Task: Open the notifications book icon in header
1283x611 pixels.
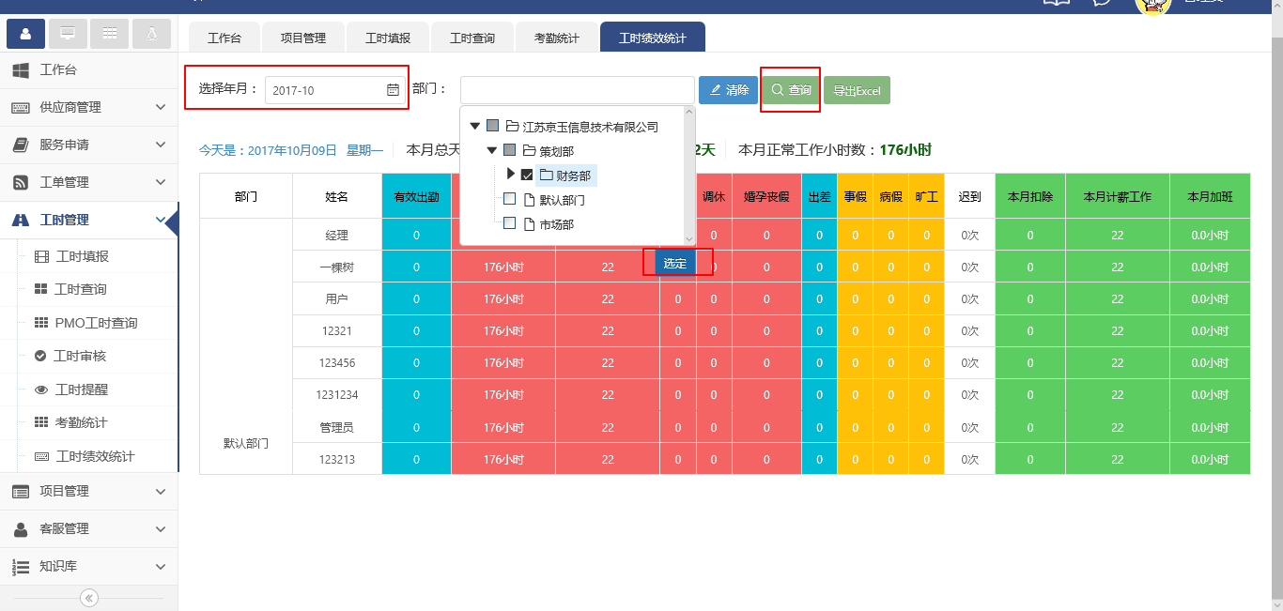Action: point(1056,4)
